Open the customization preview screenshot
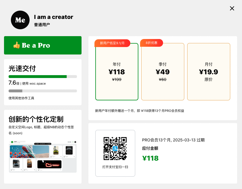Viewport: 242px width, 189px height. point(43,157)
